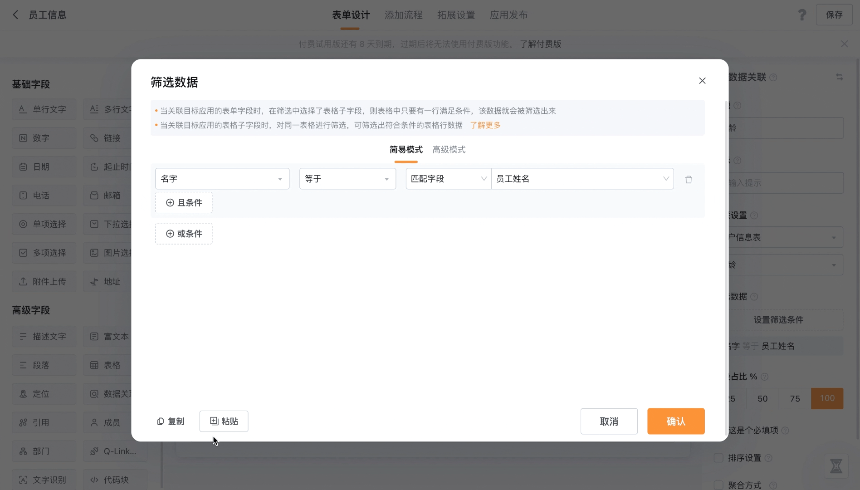Open the 名字 field dropdown
This screenshot has width=860, height=490.
click(222, 179)
